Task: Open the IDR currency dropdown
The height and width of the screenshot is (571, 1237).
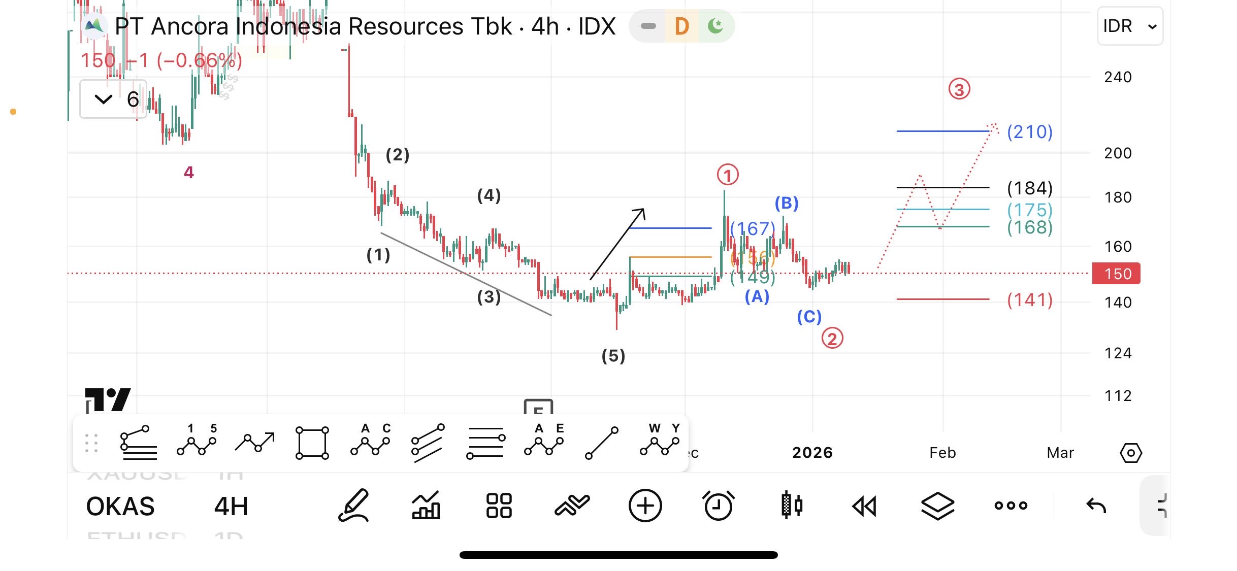Action: pyautogui.click(x=1129, y=26)
